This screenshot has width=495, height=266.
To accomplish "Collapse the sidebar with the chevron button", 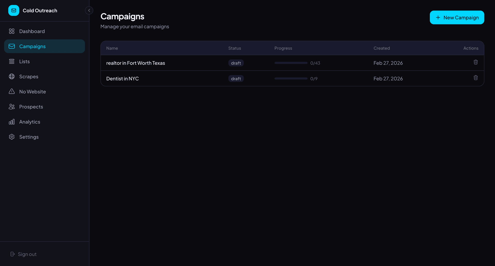I will pos(89,11).
